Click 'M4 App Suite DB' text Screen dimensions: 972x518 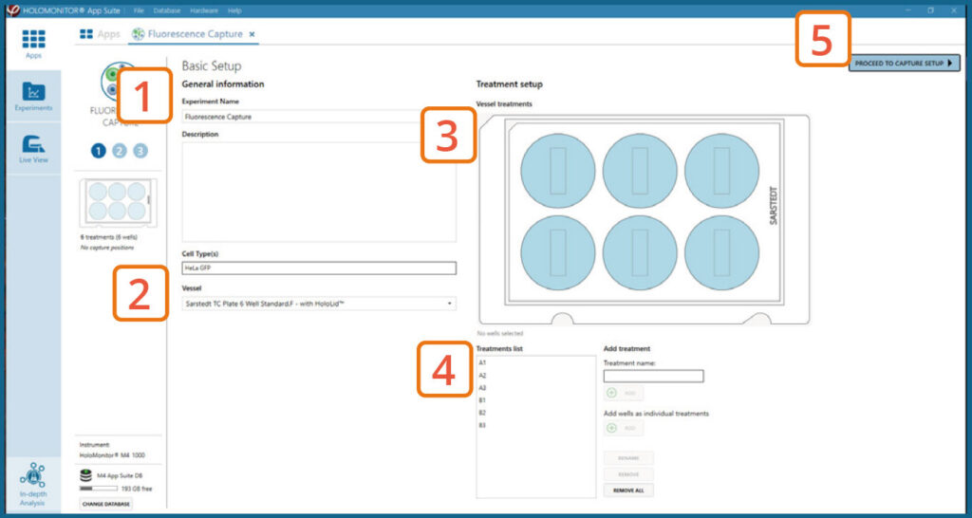pyautogui.click(x=119, y=476)
